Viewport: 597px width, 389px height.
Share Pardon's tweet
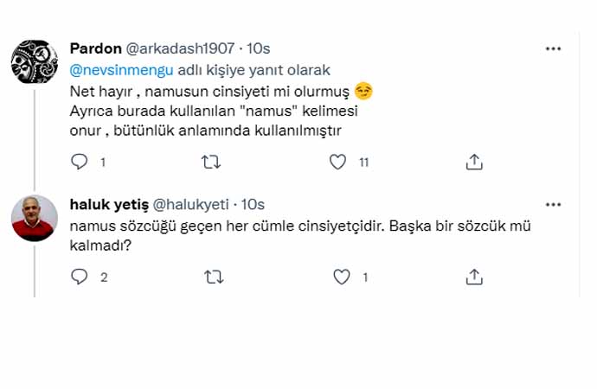[473, 162]
